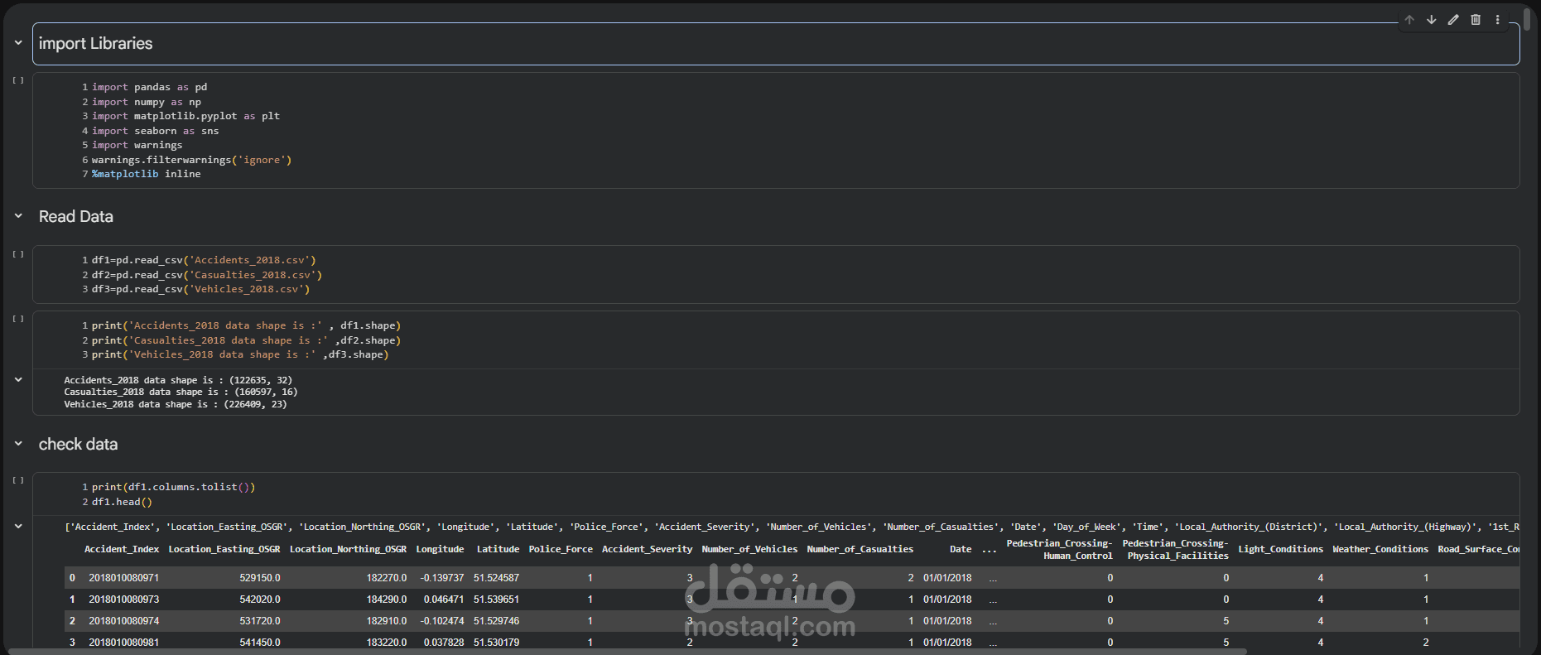Image resolution: width=1541 pixels, height=655 pixels.
Task: Click the df1 read_csv 'Accidents_2018.csv' line
Action: pyautogui.click(x=204, y=260)
